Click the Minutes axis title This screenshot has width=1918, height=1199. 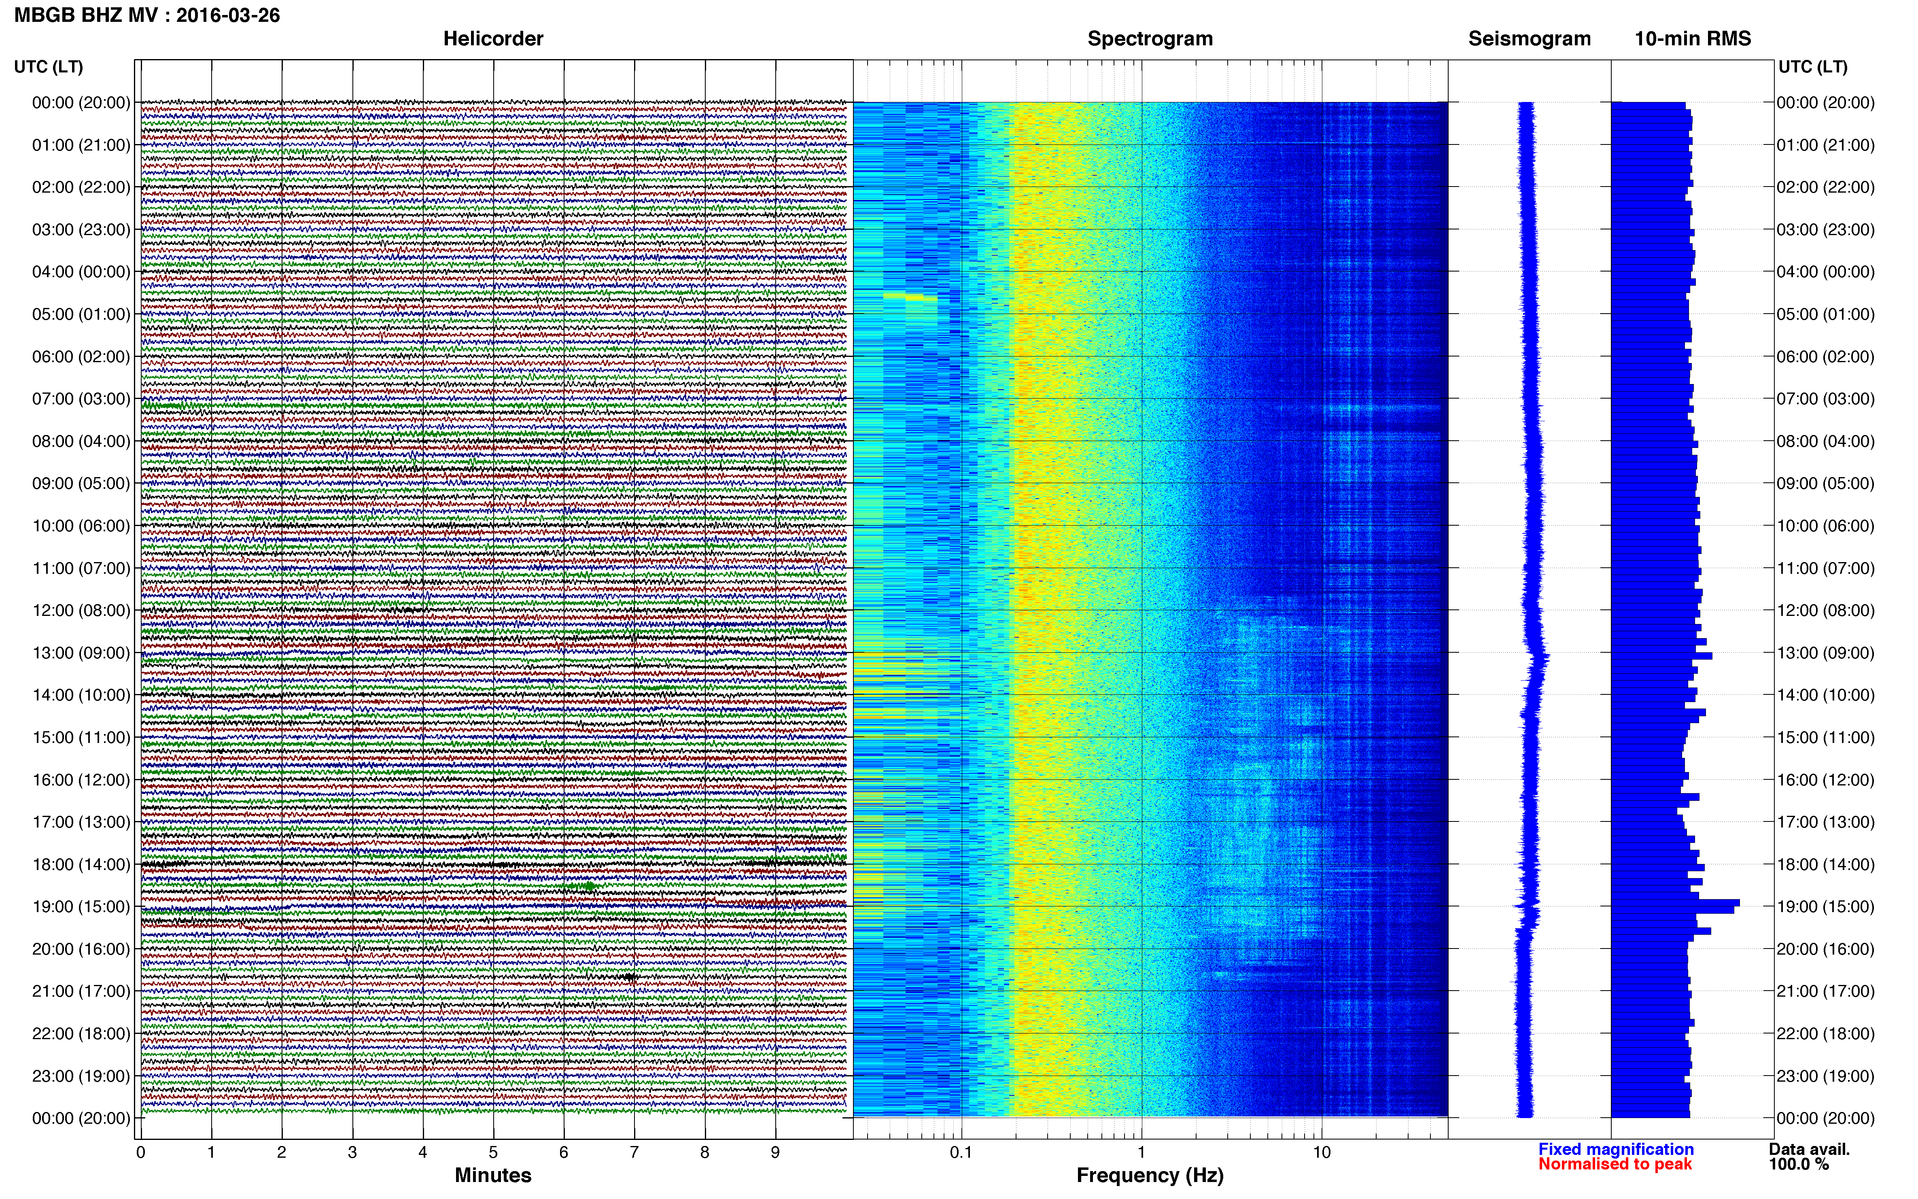click(493, 1175)
